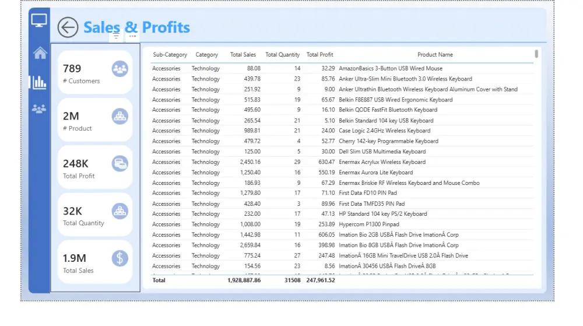The height and width of the screenshot is (326, 583).
Task: Click the 1,442.98 Total Sales cell
Action: [x=250, y=234]
